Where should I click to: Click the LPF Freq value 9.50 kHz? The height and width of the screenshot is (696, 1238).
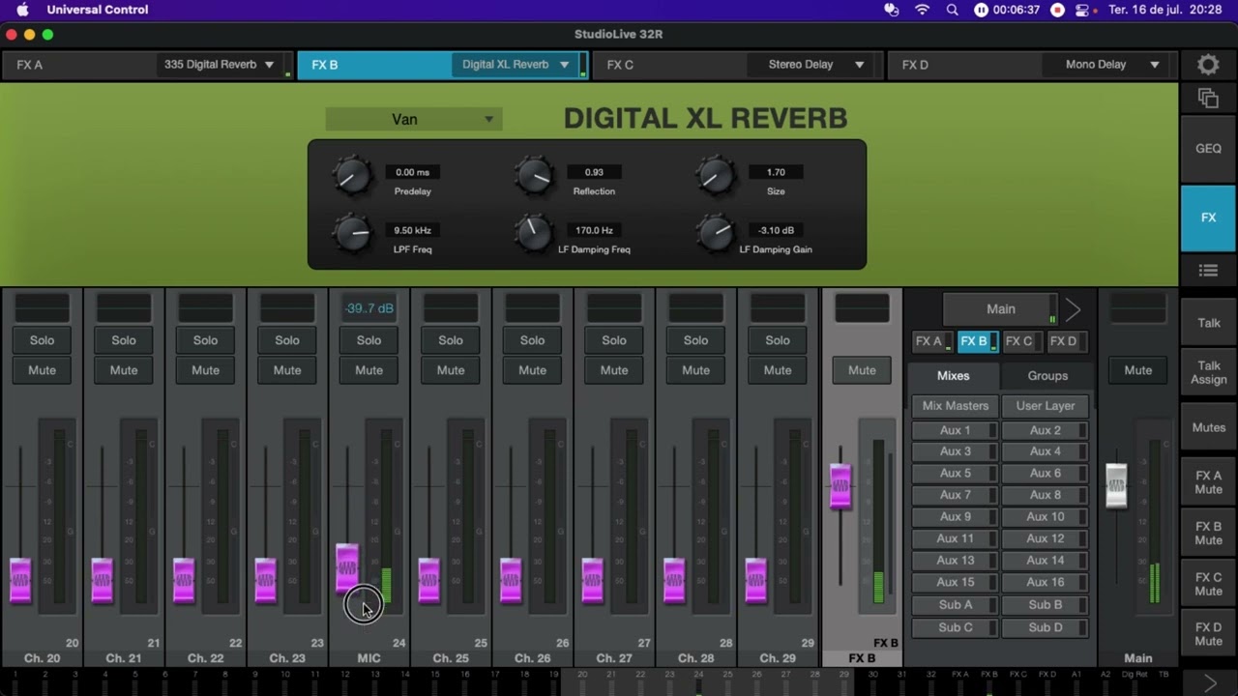[x=412, y=230]
